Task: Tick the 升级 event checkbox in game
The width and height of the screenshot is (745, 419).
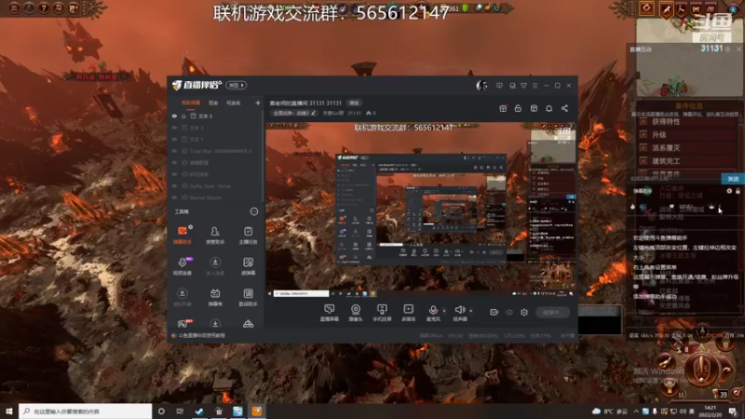Action: pos(643,135)
